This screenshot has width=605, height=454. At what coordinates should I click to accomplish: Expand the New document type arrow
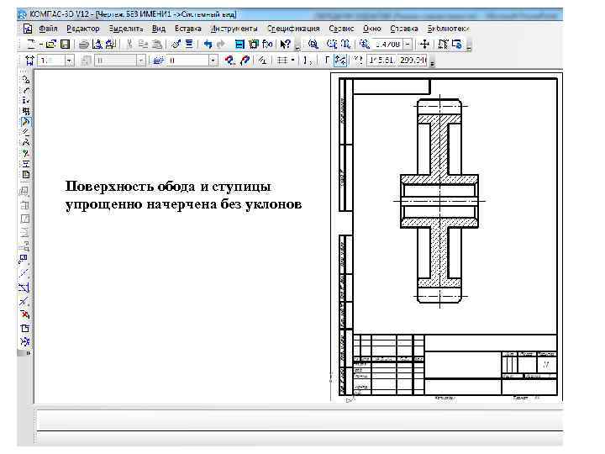click(41, 44)
